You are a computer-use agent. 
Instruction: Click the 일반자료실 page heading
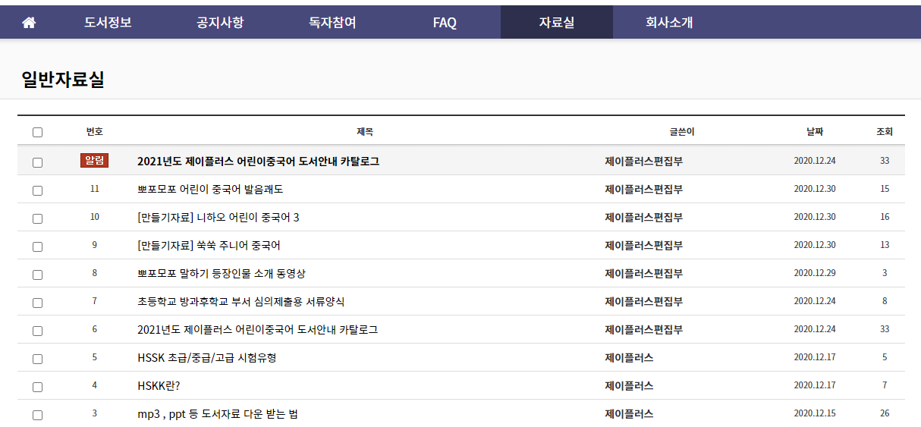point(63,80)
